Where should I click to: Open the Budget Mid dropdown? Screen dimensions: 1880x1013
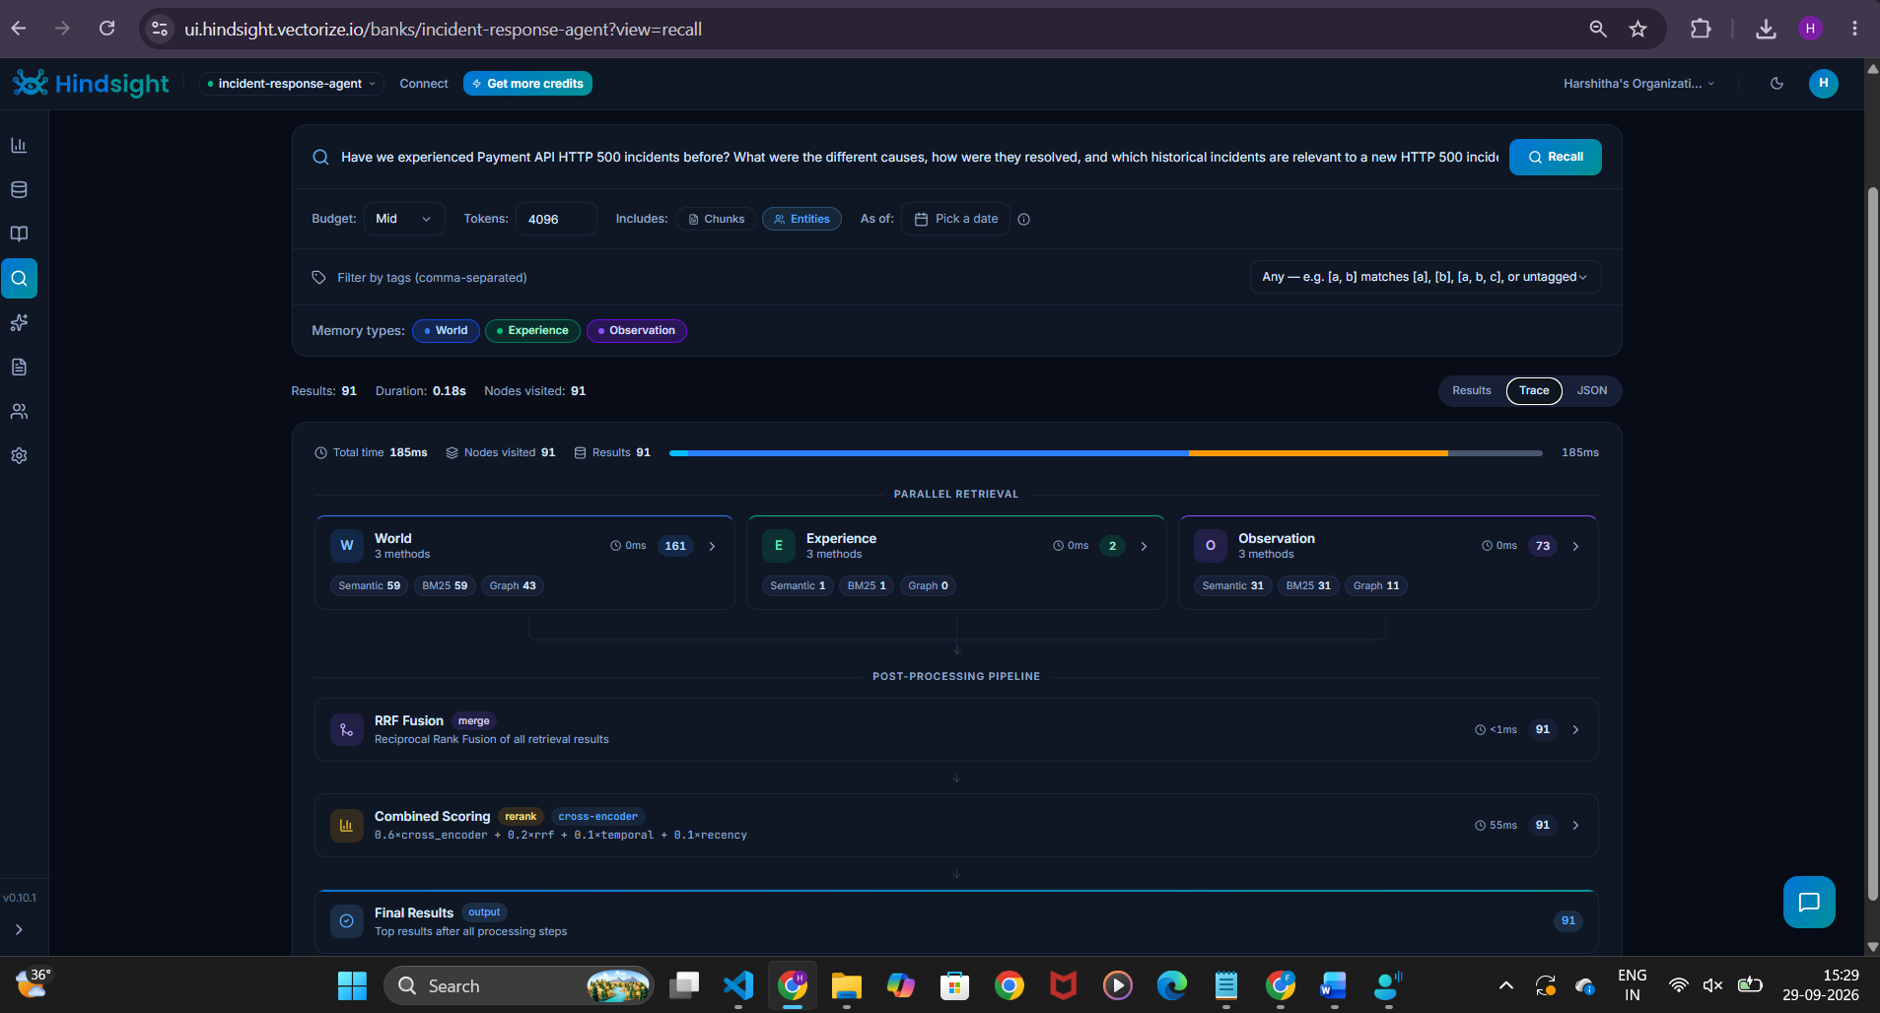coord(404,219)
